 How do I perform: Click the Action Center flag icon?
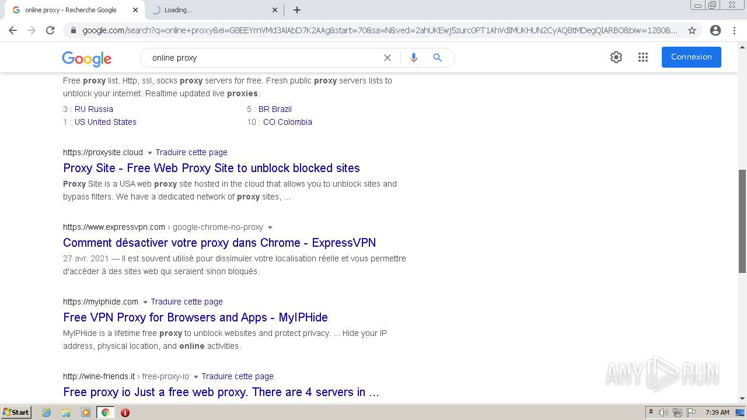tap(692, 412)
